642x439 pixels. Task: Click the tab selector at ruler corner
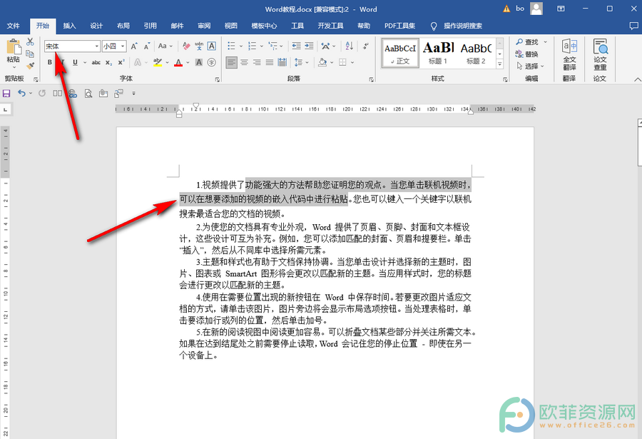pyautogui.click(x=5, y=109)
